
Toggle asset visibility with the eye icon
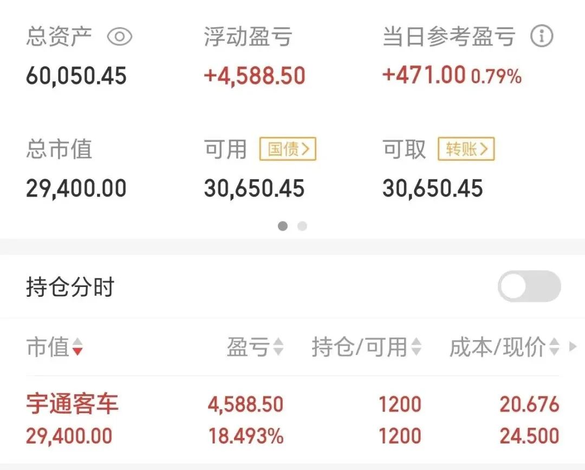coord(120,36)
